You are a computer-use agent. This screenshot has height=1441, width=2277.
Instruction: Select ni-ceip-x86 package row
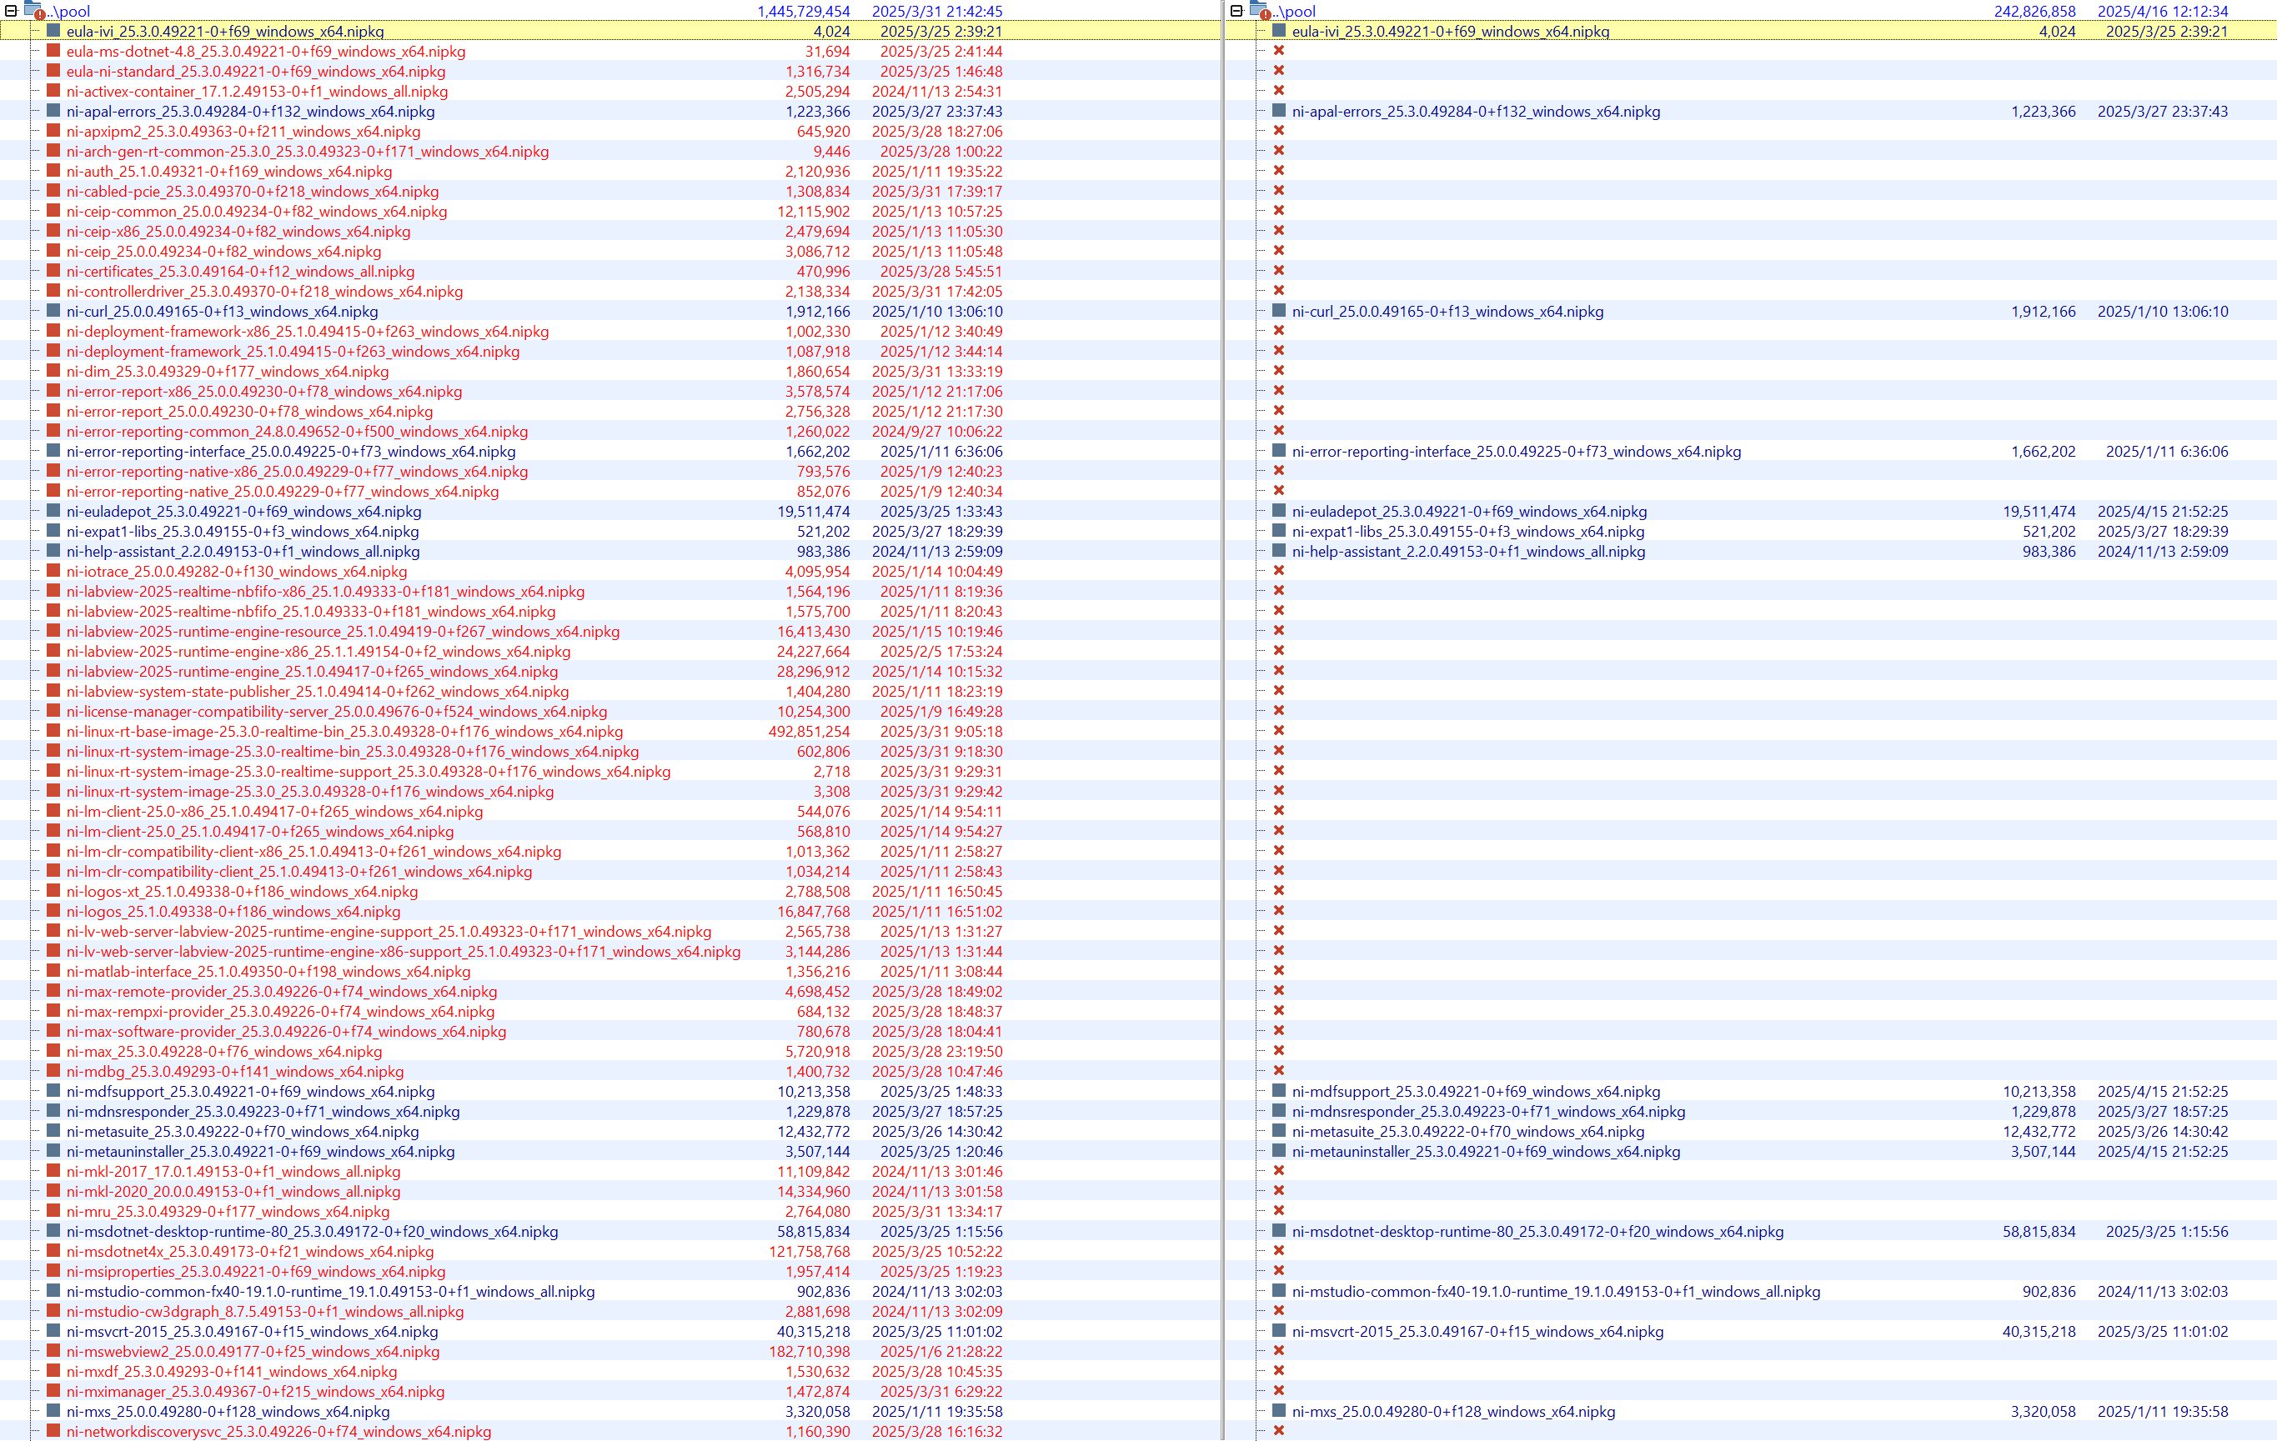pyautogui.click(x=238, y=232)
